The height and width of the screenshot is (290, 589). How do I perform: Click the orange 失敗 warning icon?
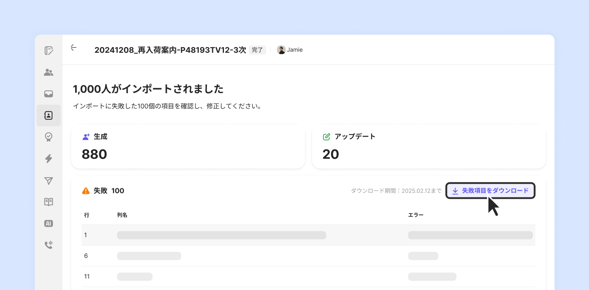click(x=86, y=191)
